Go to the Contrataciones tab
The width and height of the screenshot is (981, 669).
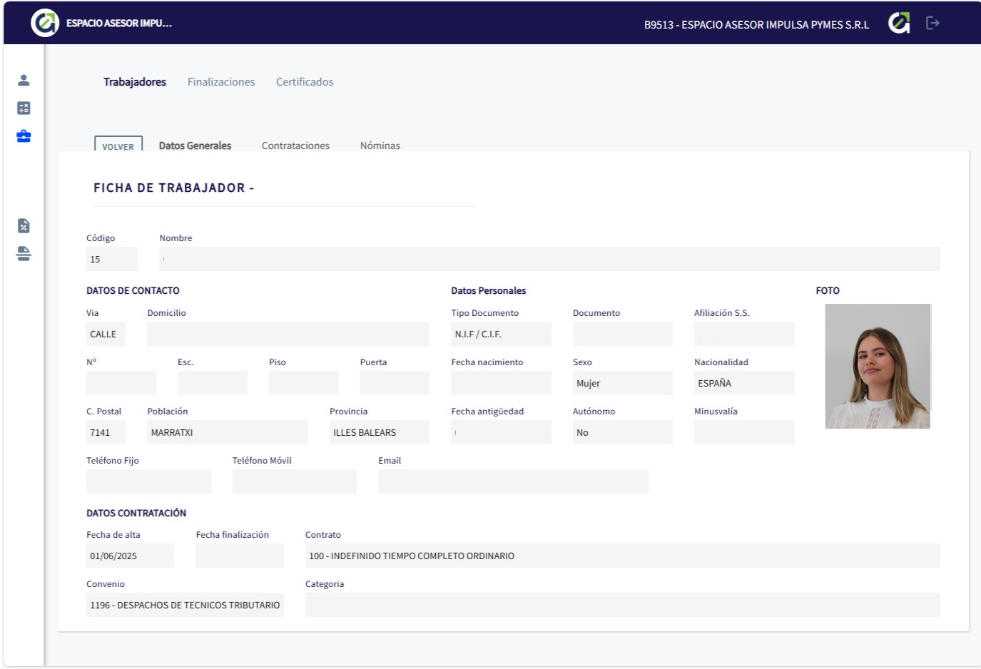tap(295, 145)
